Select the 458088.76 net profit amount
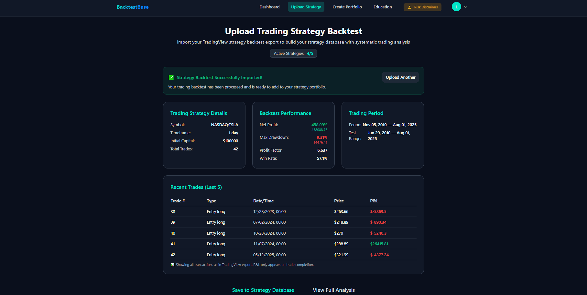Image resolution: width=587 pixels, height=295 pixels. tap(319, 130)
